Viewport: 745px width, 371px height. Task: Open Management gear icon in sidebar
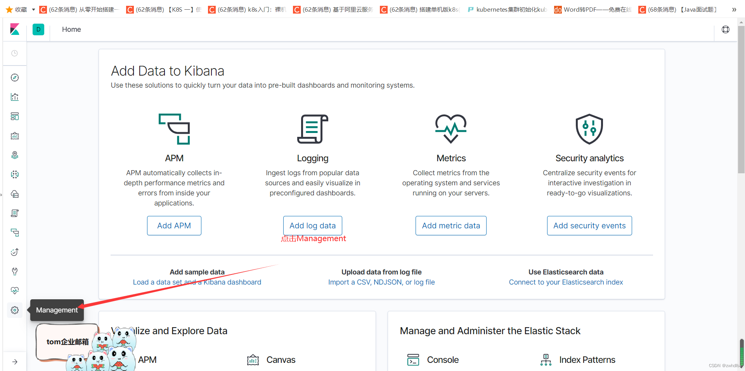(15, 310)
